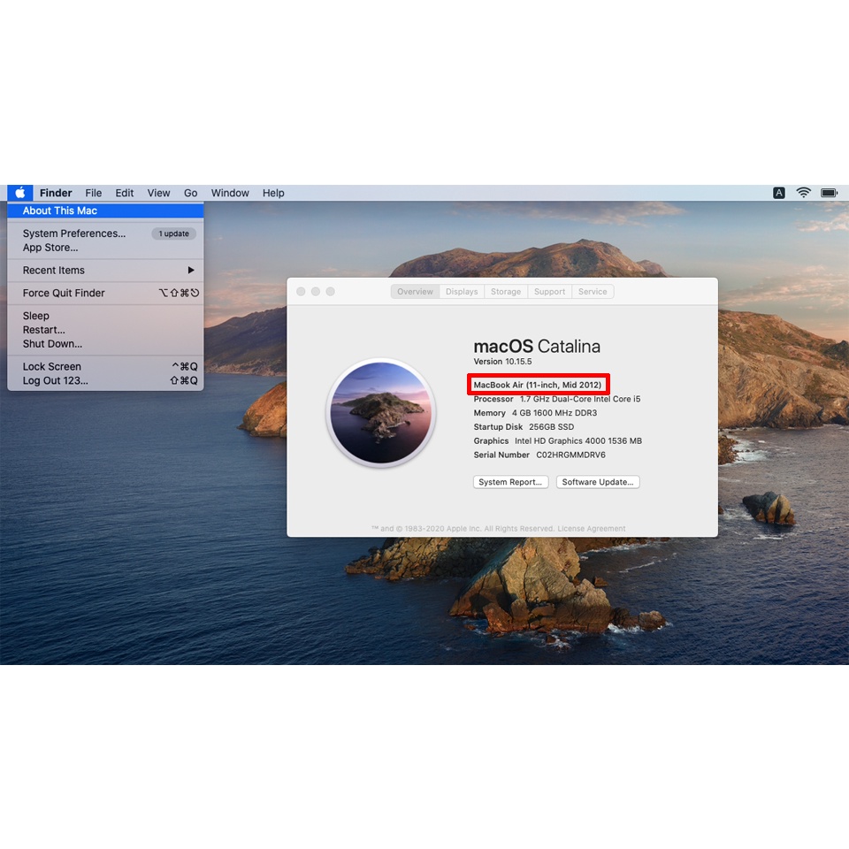The image size is (849, 849).
Task: Open System Preferences from Apple menu
Action: (x=74, y=233)
